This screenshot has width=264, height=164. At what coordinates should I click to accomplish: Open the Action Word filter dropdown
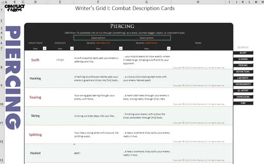coord(44,48)
